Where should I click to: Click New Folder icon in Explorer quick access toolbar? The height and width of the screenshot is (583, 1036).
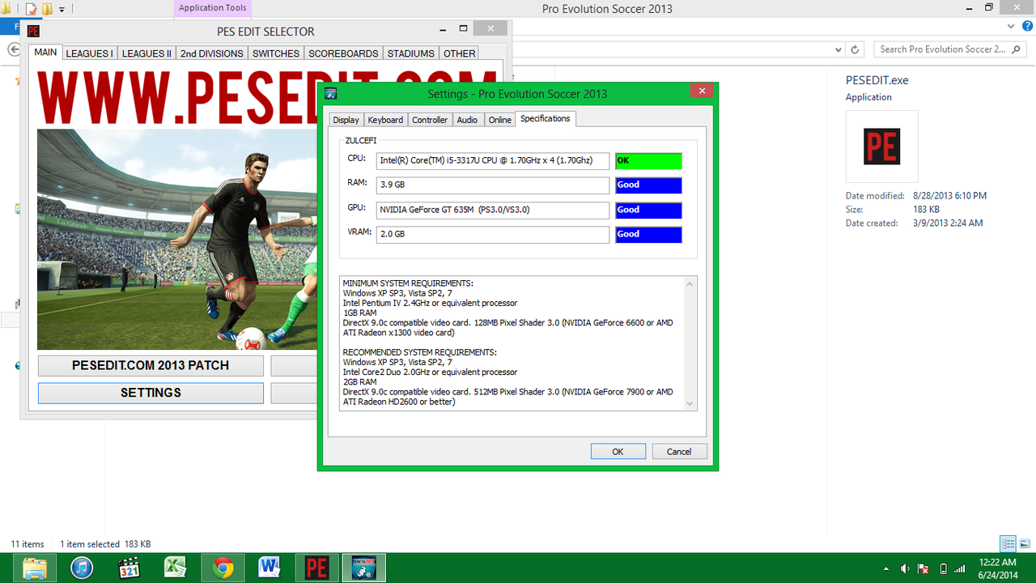tap(48, 10)
